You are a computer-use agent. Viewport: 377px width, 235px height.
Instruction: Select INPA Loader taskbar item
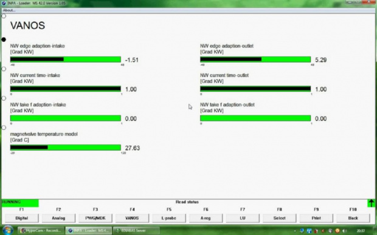click(89, 231)
